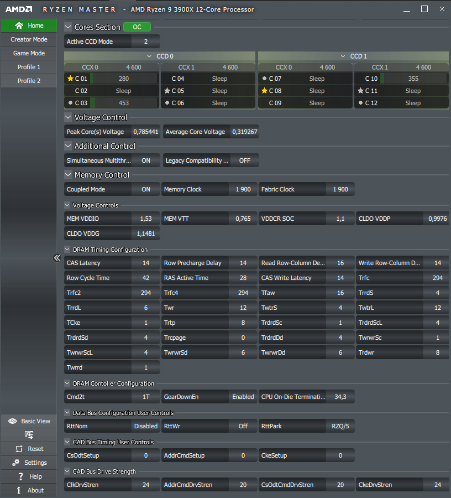451x498 pixels.
Task: Click C 01 core clock bar 280
Action: pyautogui.click(x=124, y=79)
